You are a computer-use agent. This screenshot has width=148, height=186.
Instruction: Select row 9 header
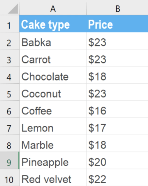click(x=10, y=160)
